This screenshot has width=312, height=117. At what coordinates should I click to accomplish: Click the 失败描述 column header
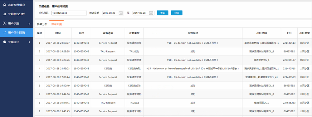click(x=193, y=33)
